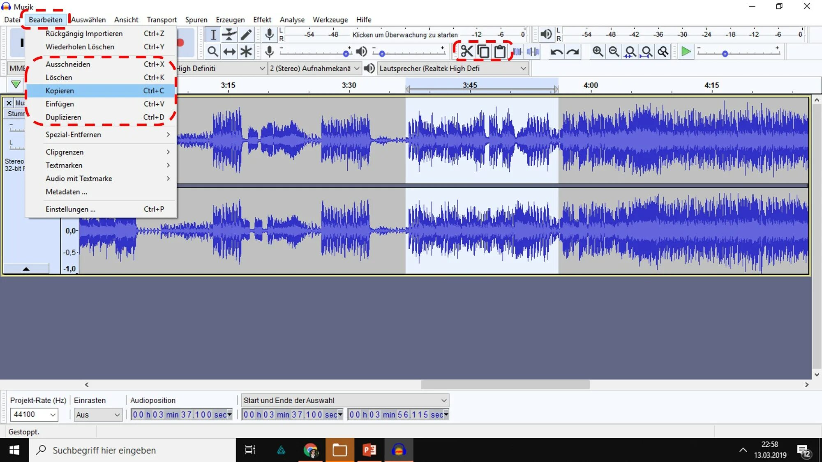The image size is (822, 462).
Task: Click green Play-at-speed button
Action: pos(686,52)
